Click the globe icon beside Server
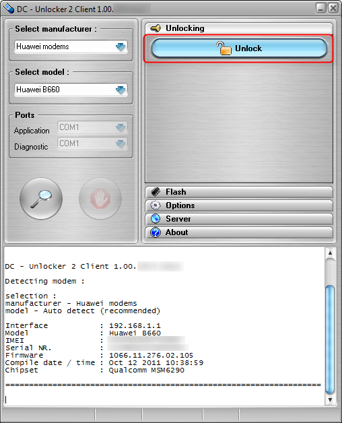The width and height of the screenshot is (342, 423). [156, 219]
